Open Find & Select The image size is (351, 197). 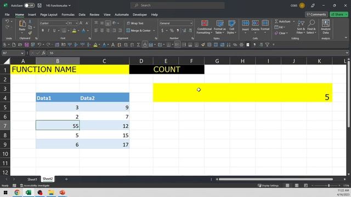coord(312,27)
